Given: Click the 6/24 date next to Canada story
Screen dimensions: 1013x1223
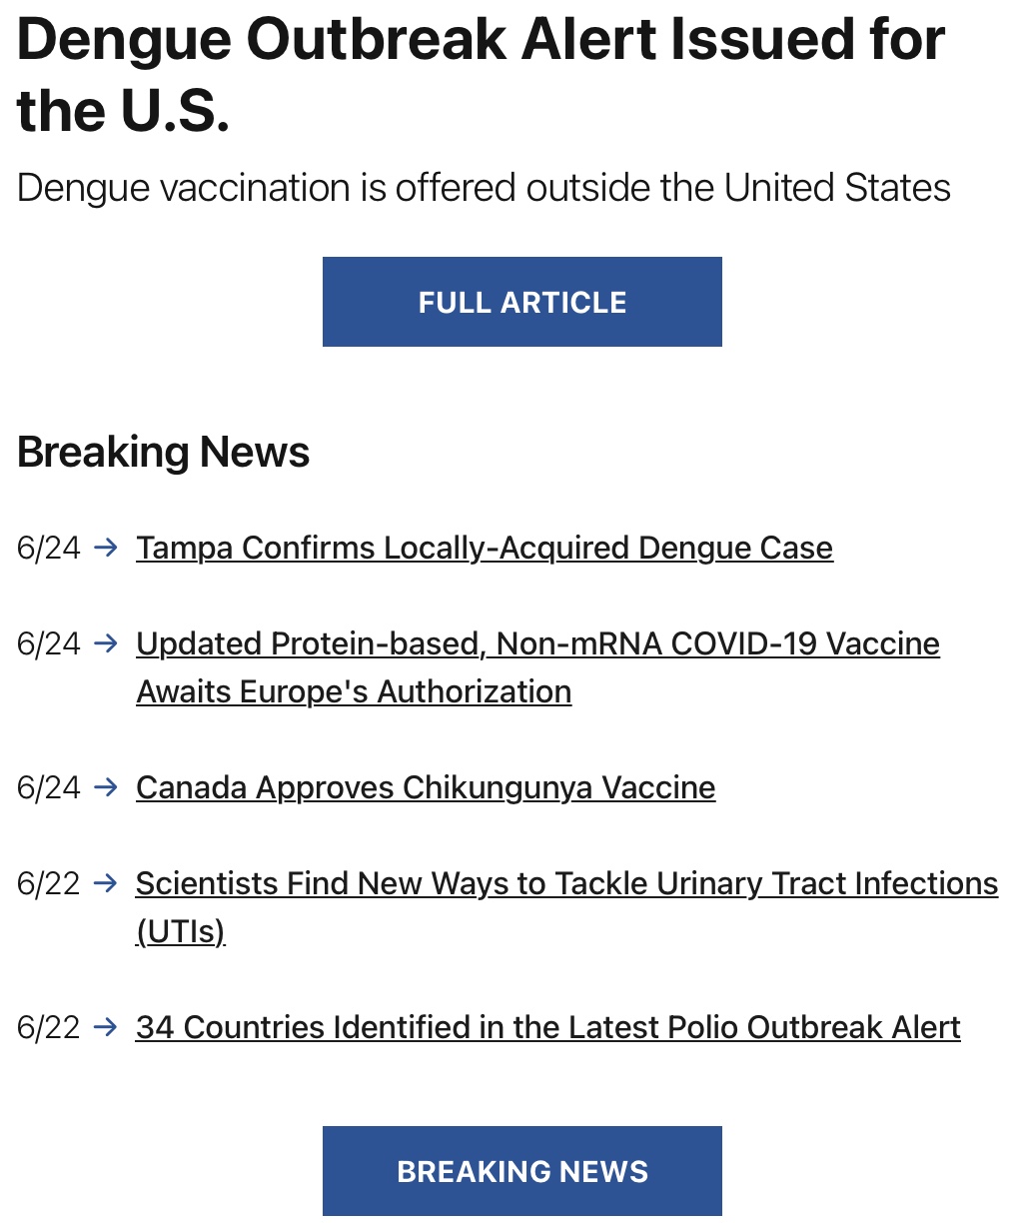Looking at the screenshot, I should click(48, 787).
